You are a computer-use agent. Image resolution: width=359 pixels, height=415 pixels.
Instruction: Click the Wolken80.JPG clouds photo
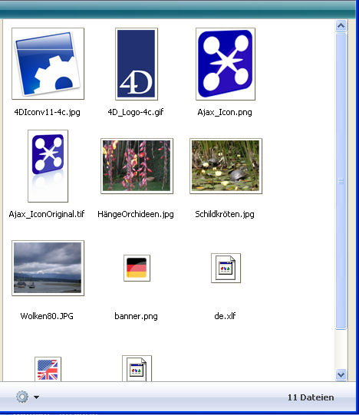pos(48,268)
